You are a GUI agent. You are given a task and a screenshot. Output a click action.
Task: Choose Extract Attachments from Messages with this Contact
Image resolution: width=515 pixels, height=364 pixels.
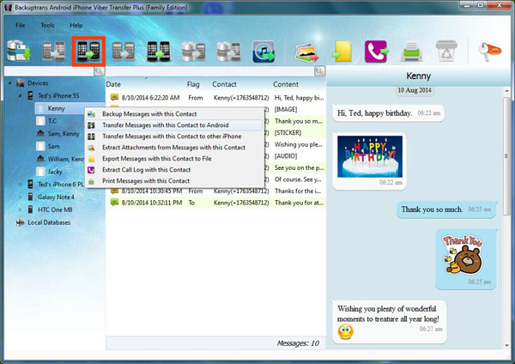click(174, 148)
